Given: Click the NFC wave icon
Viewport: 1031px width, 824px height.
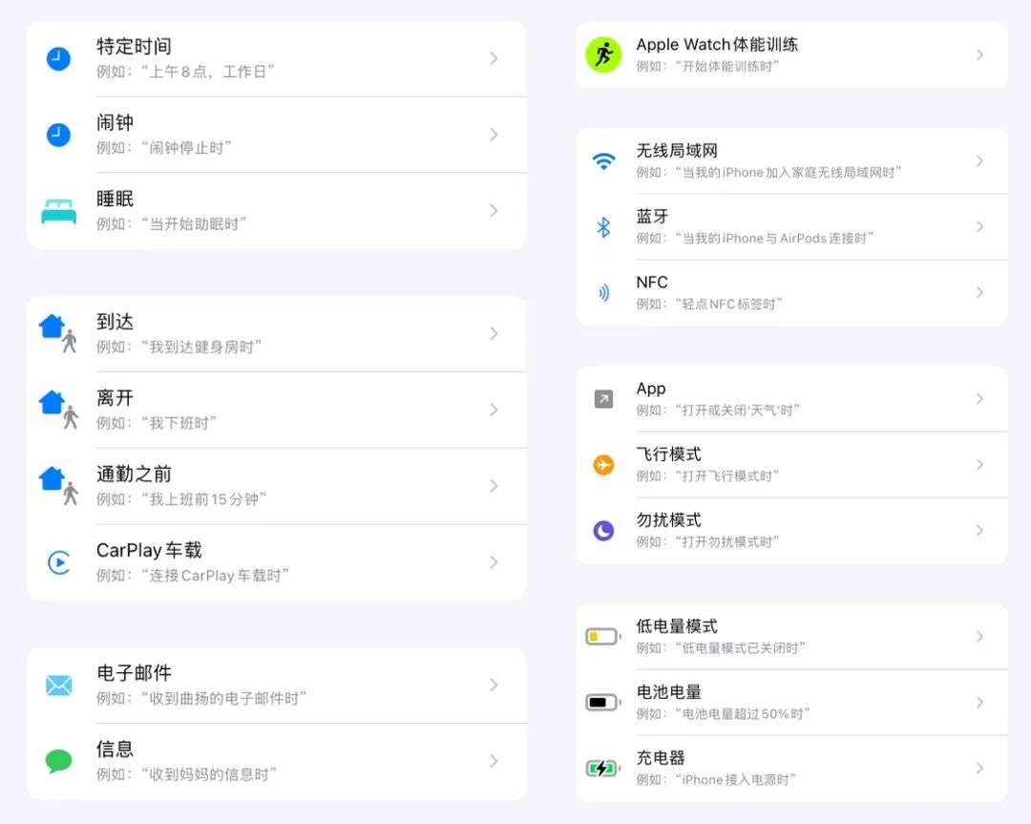Looking at the screenshot, I should [x=603, y=293].
